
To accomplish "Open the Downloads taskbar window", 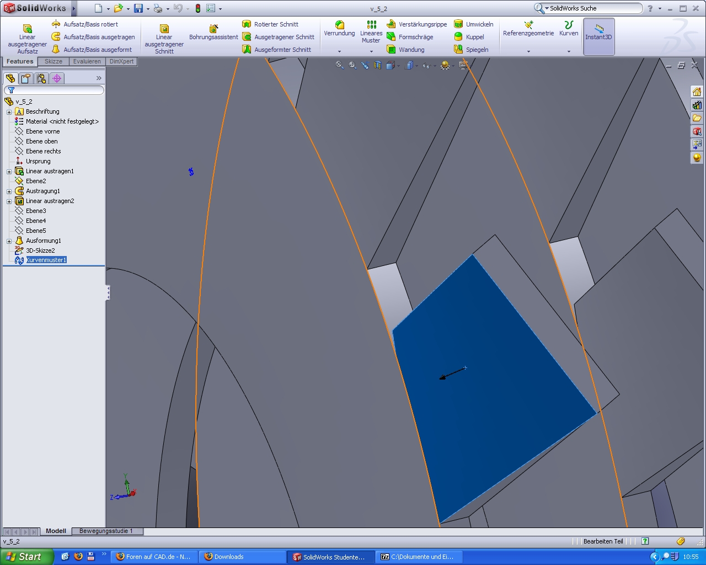I will click(242, 557).
